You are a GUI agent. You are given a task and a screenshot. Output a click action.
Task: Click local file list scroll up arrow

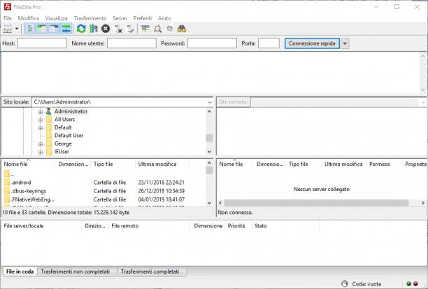click(209, 163)
